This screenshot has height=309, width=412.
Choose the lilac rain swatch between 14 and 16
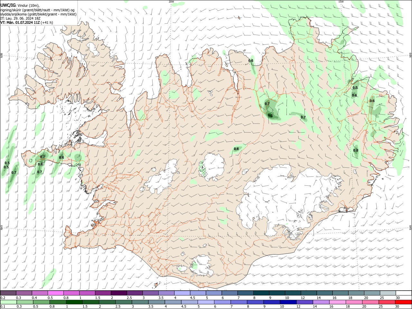tap(321, 302)
